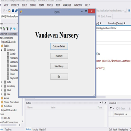Click the Save All toolbar icon
The height and width of the screenshot is (131, 131).
point(17,11)
